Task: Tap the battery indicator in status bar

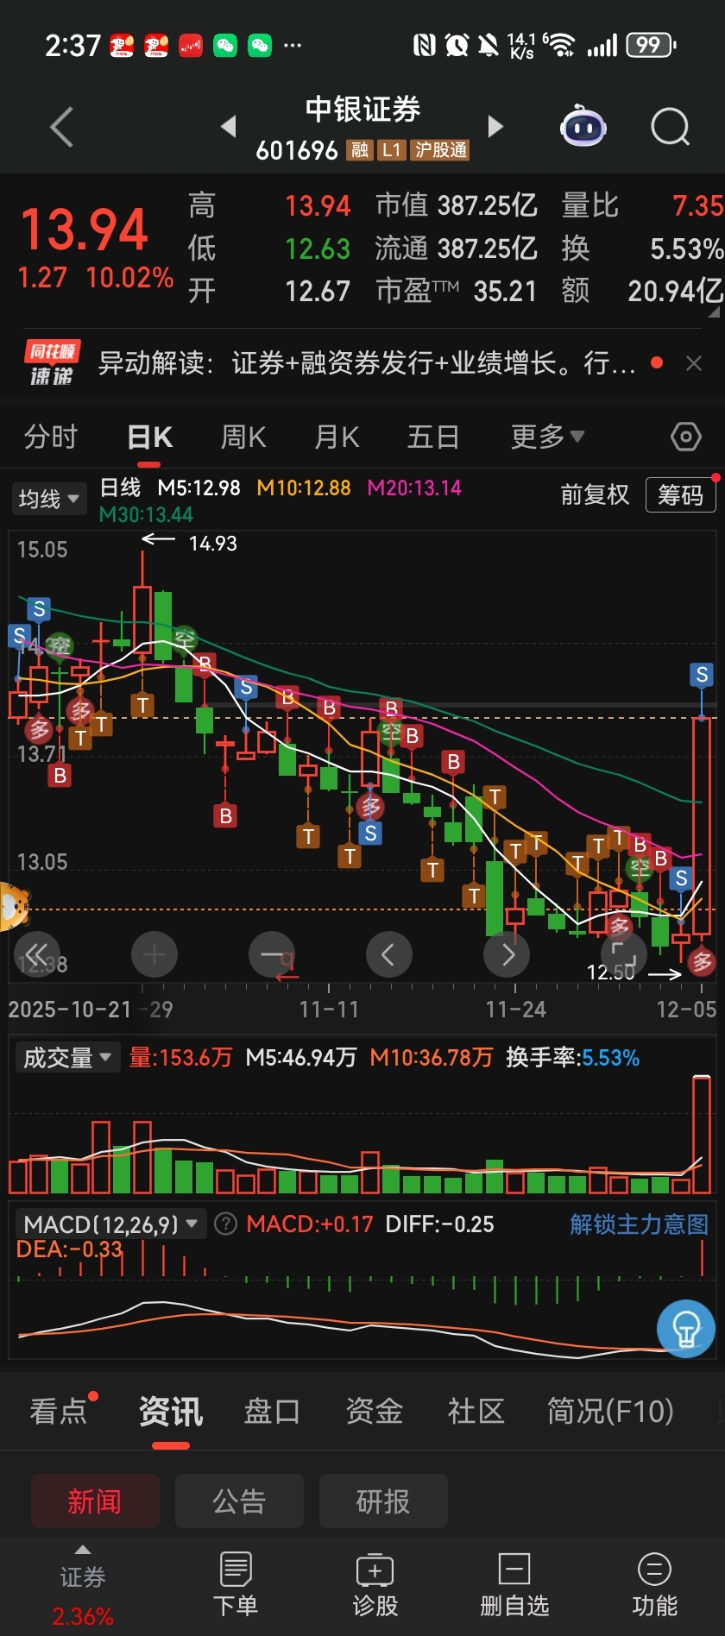Action: tap(651, 45)
